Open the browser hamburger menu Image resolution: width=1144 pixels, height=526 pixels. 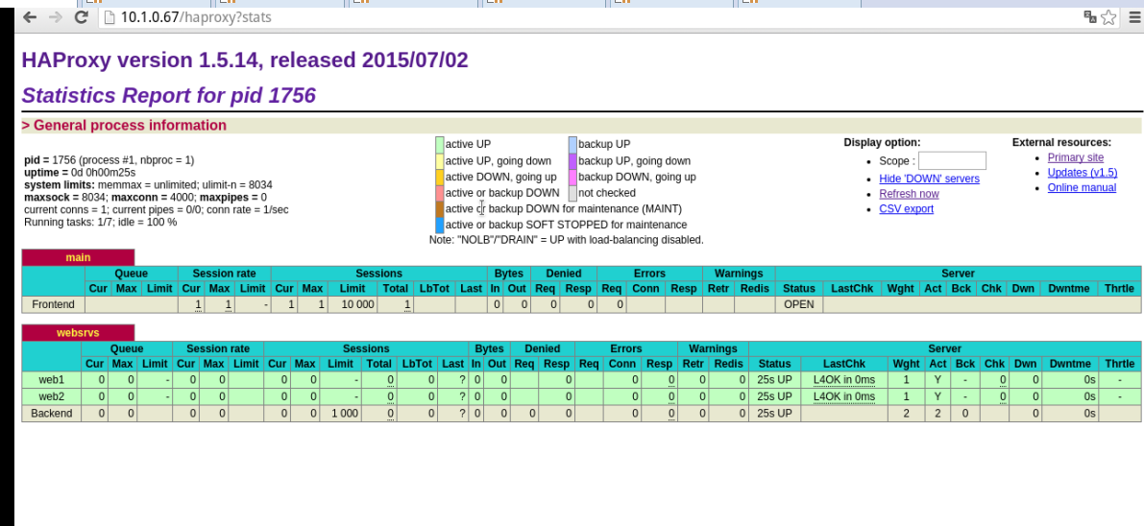pyautogui.click(x=1135, y=17)
